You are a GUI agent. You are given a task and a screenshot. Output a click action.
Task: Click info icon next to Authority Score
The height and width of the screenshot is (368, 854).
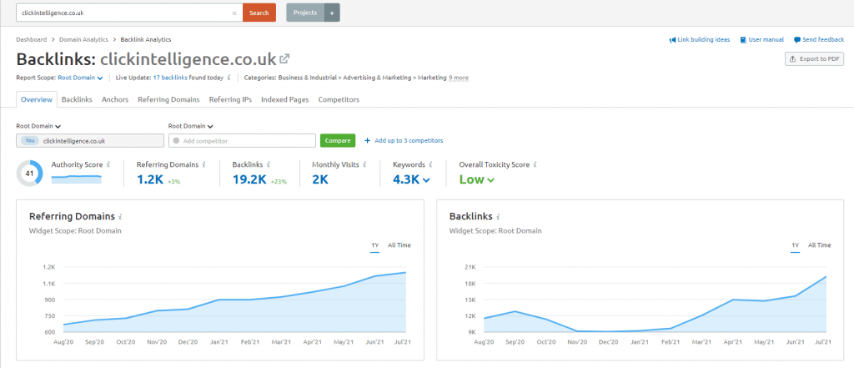(108, 164)
